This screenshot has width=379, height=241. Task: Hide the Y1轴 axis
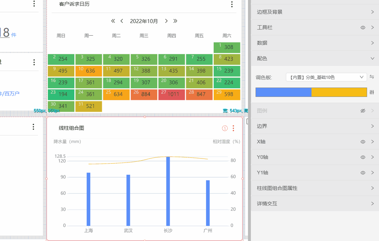point(363,173)
